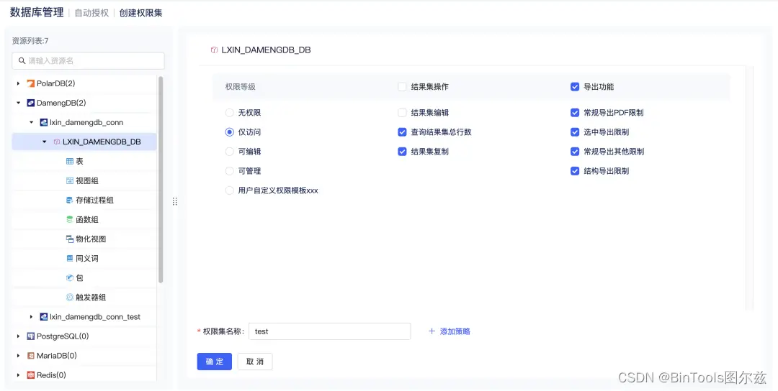The image size is (778, 391).
Task: Click the 表 table icon
Action: (x=70, y=161)
